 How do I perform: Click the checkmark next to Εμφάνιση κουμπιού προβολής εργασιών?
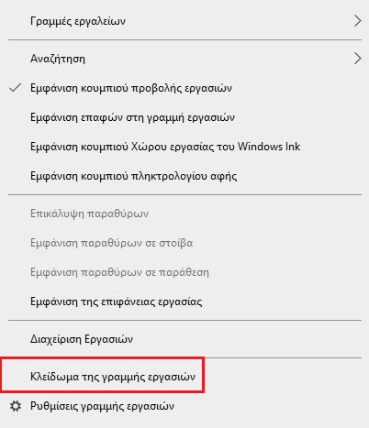click(15, 88)
